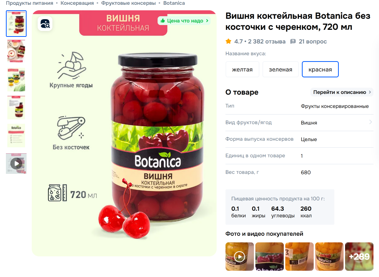Open the "+289" more customer photos tile
Screen dimensions: 379x277
coord(359,256)
